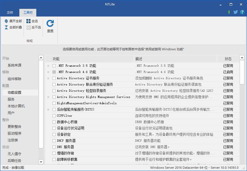Click the green update arrow icon
Image resolution: width=247 pixels, height=171 pixels.
pos(229,12)
